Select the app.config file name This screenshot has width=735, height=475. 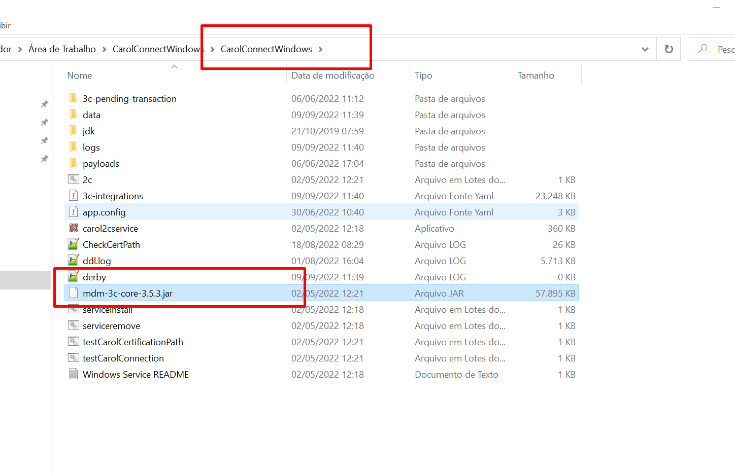tap(104, 212)
